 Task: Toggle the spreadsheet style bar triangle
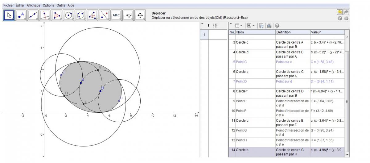click(x=202, y=24)
